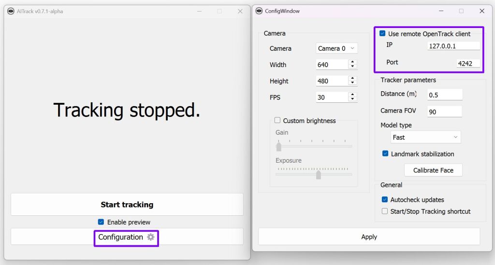
Task: Decrease Height with down arrow
Action: pyautogui.click(x=352, y=84)
